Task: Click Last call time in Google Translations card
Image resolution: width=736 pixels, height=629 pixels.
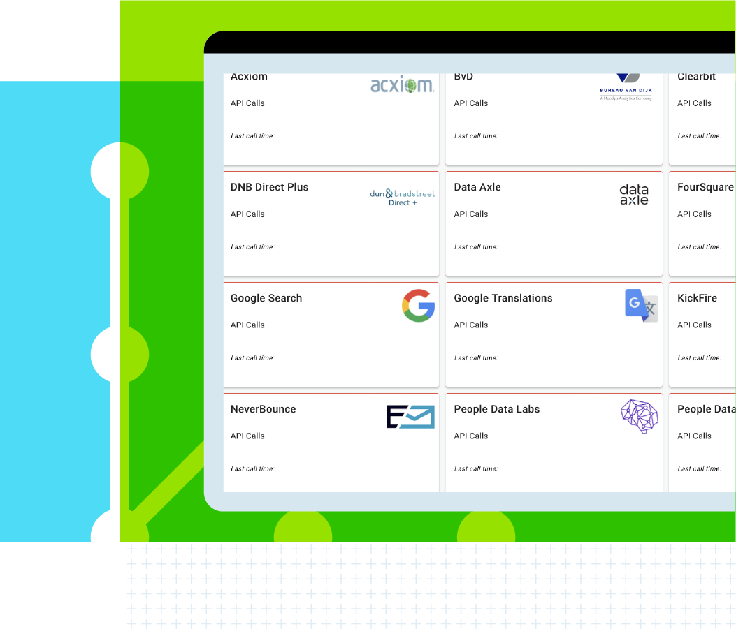Action: coord(476,358)
